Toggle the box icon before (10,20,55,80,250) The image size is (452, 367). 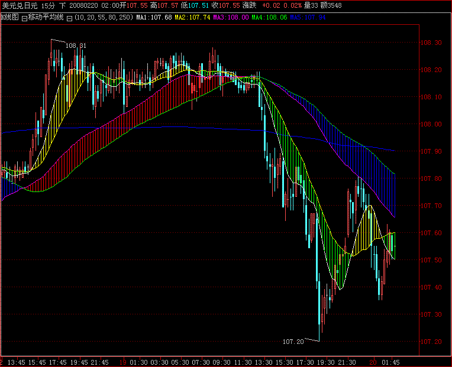(69, 18)
